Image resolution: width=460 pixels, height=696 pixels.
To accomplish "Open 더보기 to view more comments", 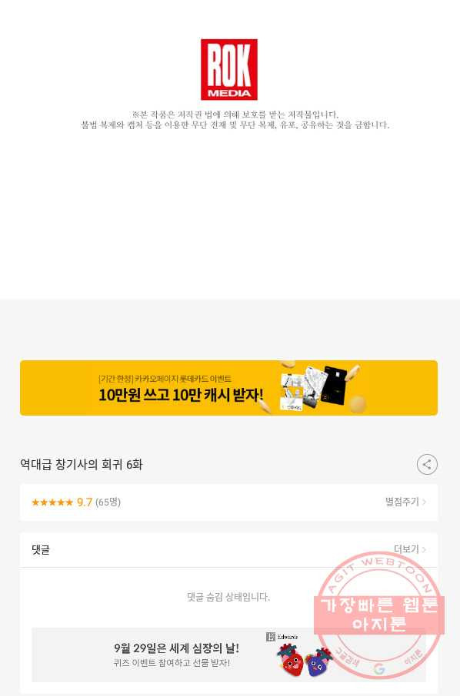I will (406, 549).
